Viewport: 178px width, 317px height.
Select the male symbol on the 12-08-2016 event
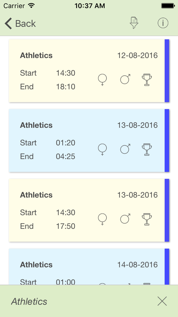pos(125,80)
